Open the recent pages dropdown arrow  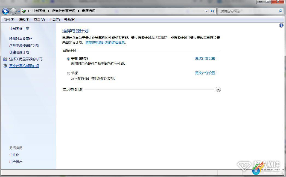pos(19,11)
